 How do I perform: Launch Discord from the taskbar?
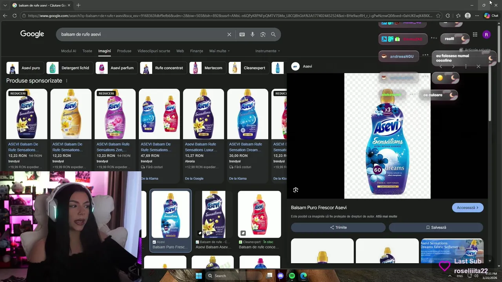click(x=280, y=276)
